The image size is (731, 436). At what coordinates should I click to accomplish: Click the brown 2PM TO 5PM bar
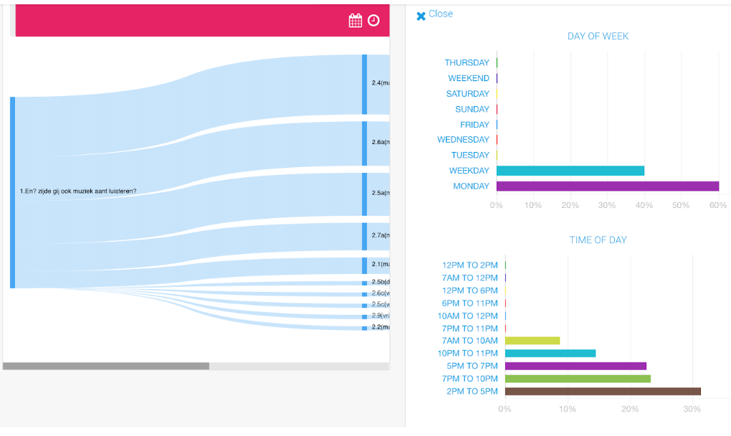pos(602,392)
